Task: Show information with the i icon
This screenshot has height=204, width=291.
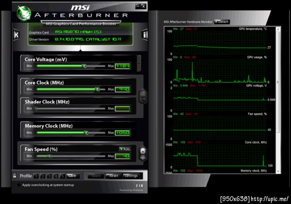Action: coord(145,35)
